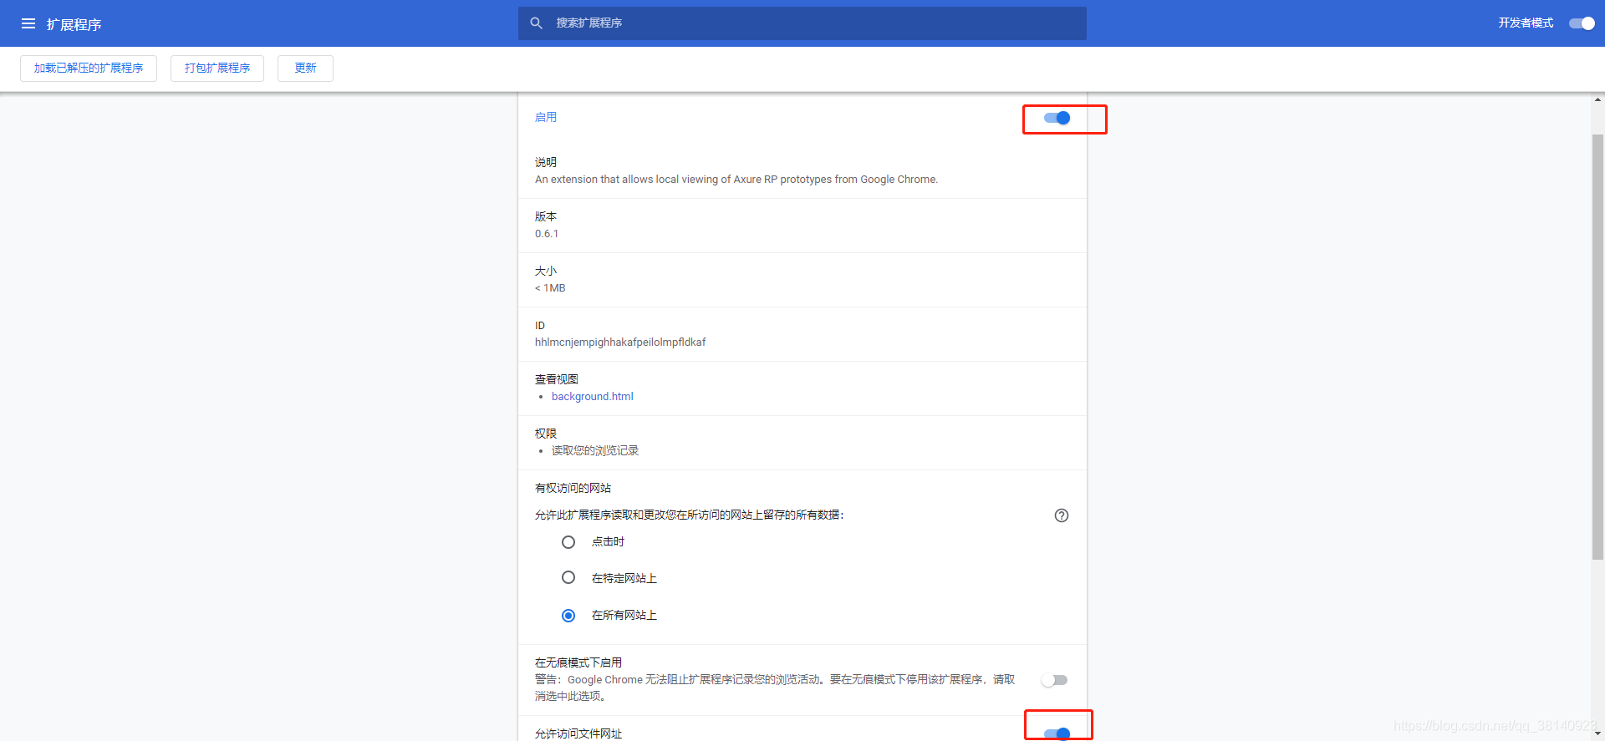
Task: Select the 点击时 radio option
Action: pyautogui.click(x=568, y=542)
